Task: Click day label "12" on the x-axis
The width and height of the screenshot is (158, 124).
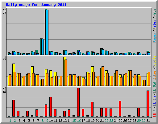Action: pyautogui.click(x=60, y=121)
